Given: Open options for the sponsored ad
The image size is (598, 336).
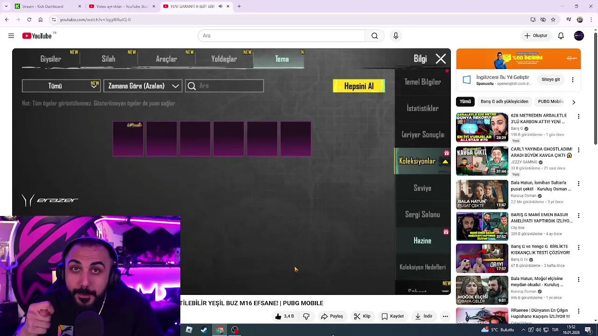Looking at the screenshot, I should click(x=573, y=80).
